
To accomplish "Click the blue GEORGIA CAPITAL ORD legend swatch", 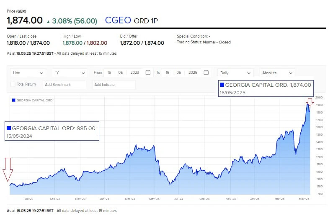I will pyautogui.click(x=13, y=100).
